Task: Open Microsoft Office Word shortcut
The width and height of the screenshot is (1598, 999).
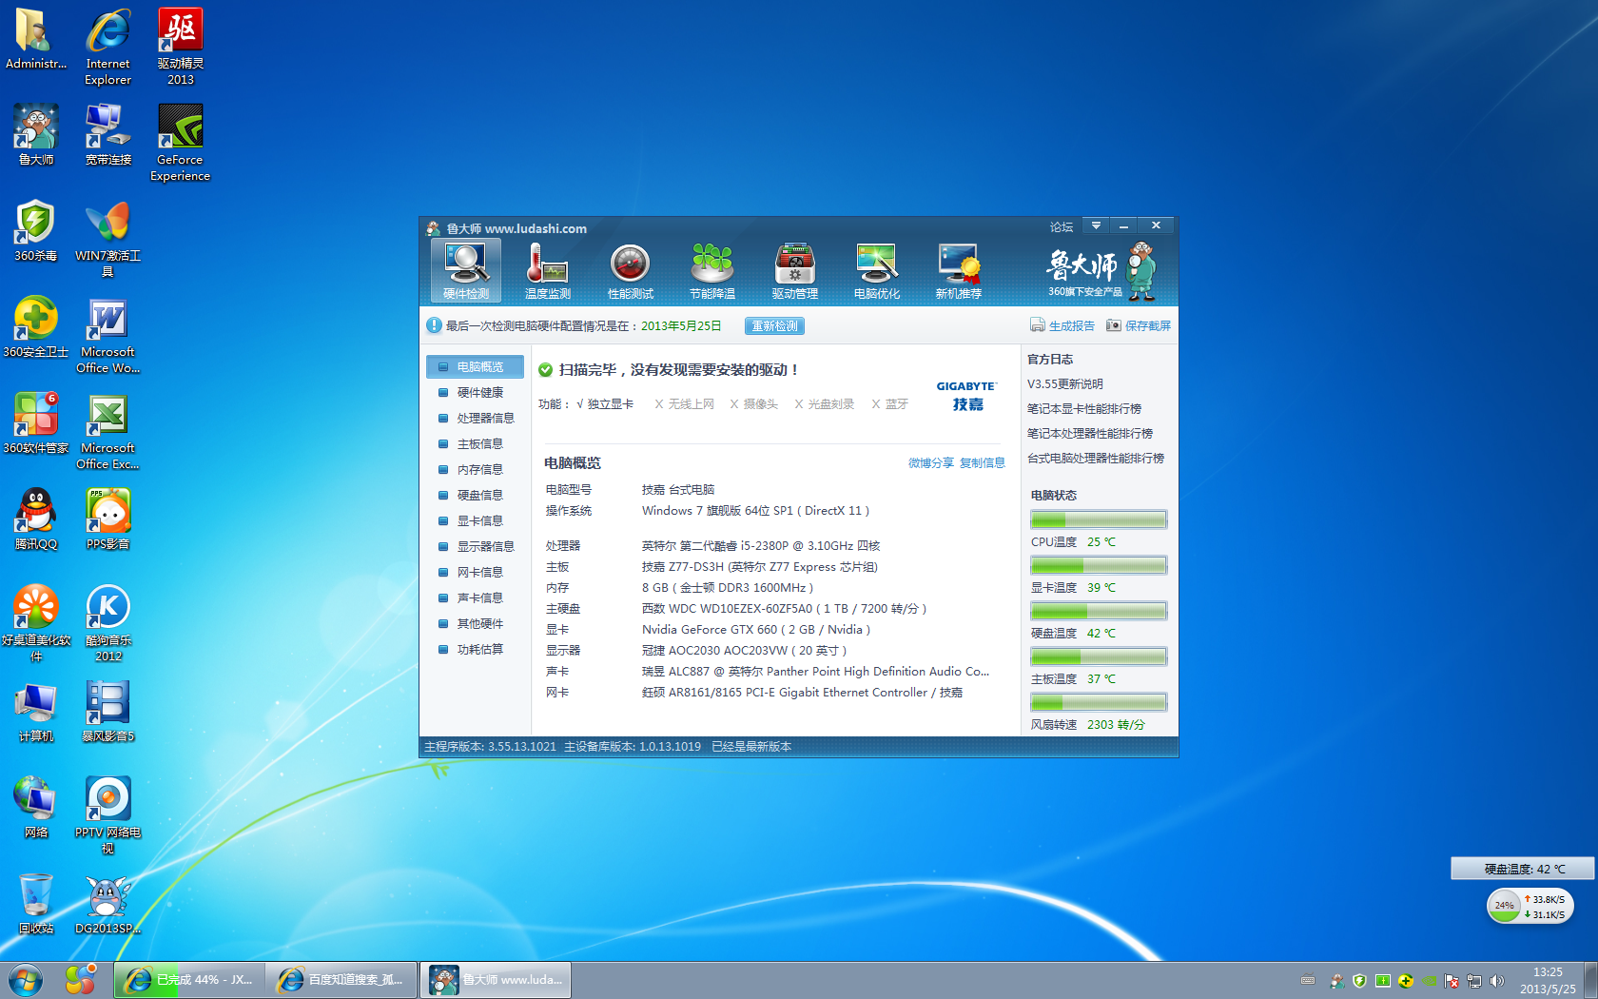Action: click(108, 335)
